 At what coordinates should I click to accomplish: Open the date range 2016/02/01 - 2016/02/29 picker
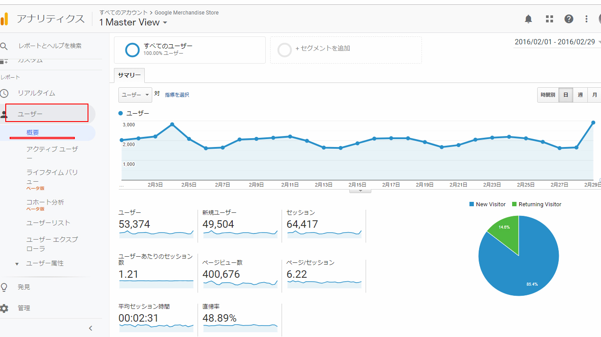[x=557, y=42]
